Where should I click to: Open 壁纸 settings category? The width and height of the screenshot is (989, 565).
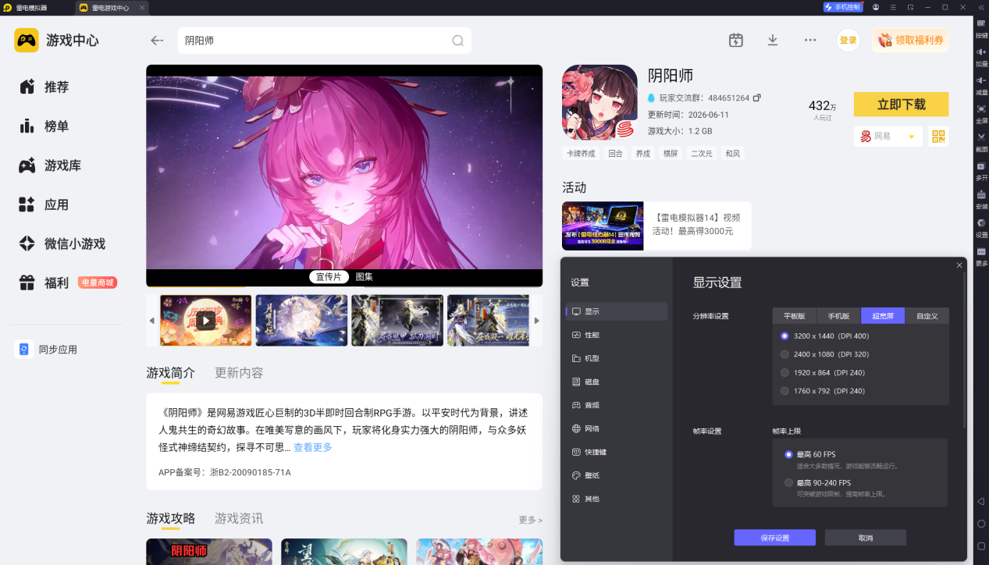tap(617, 474)
